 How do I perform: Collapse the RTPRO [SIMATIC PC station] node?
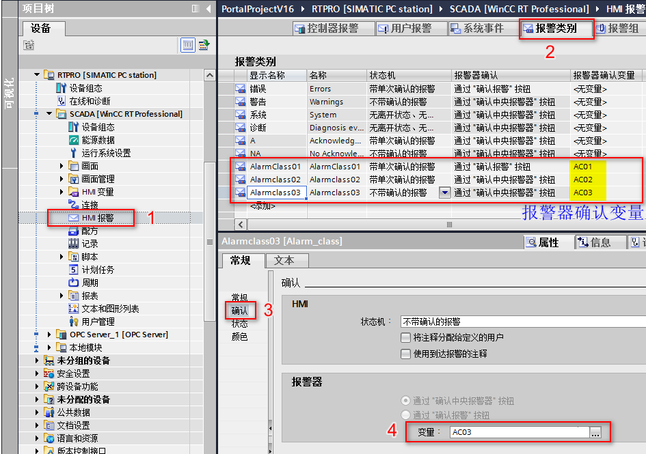pos(37,75)
